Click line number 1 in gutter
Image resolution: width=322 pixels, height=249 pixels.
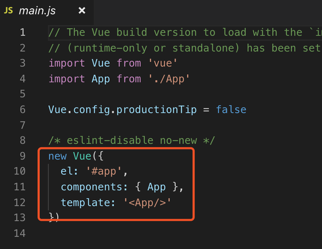[22, 32]
